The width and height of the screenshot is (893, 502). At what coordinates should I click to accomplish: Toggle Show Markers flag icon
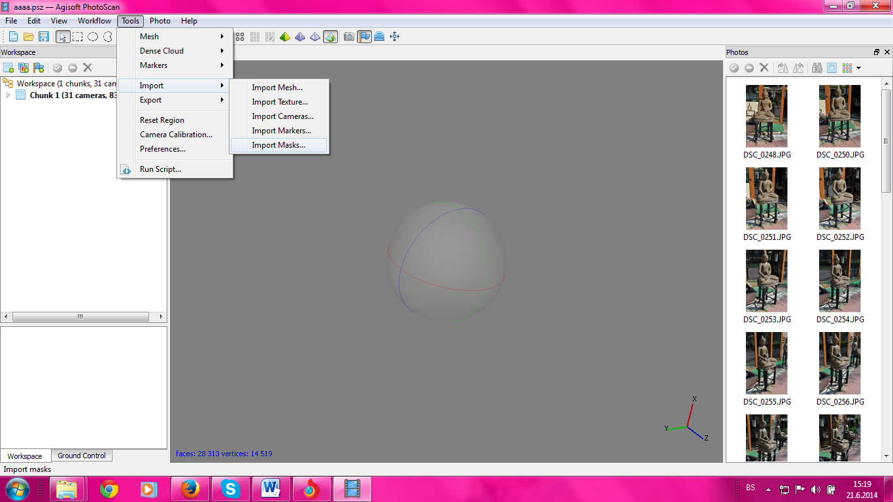tap(364, 37)
